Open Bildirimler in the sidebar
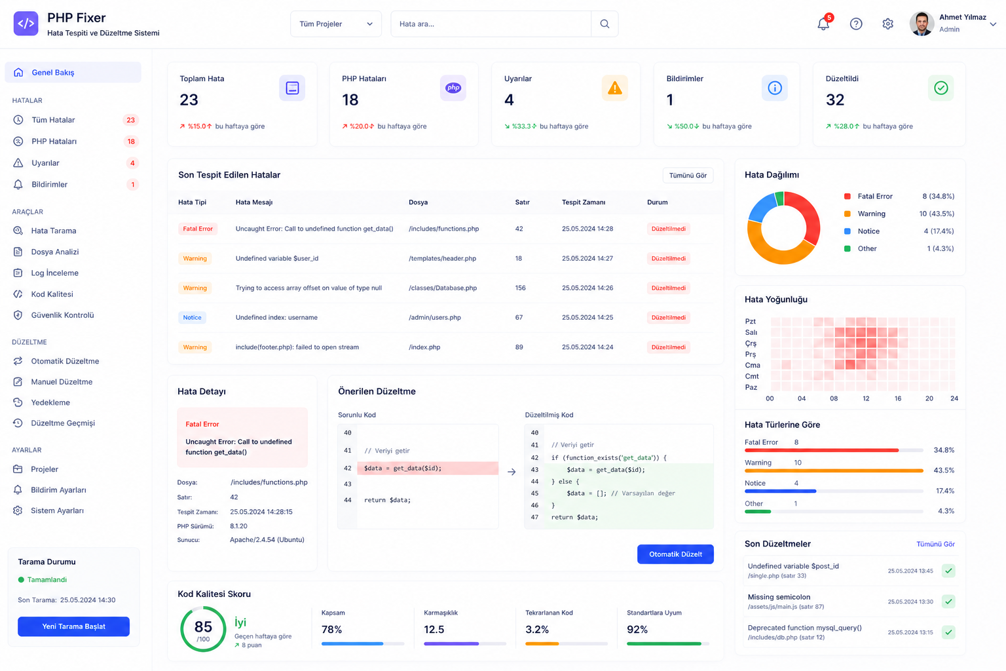The image size is (1006, 671). click(x=73, y=185)
